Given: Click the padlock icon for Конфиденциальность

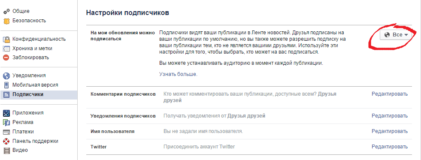Looking at the screenshot, I should coord(6,39).
